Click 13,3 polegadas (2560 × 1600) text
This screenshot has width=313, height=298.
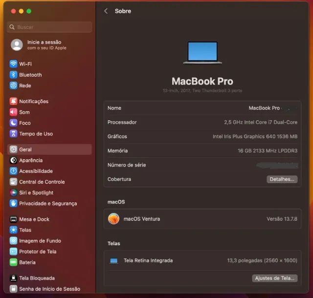click(262, 260)
